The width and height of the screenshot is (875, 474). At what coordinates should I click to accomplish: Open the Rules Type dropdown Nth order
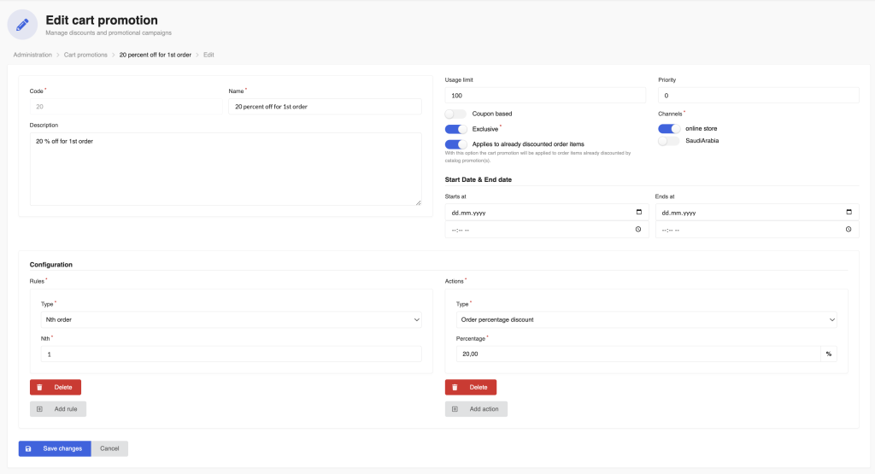(231, 319)
